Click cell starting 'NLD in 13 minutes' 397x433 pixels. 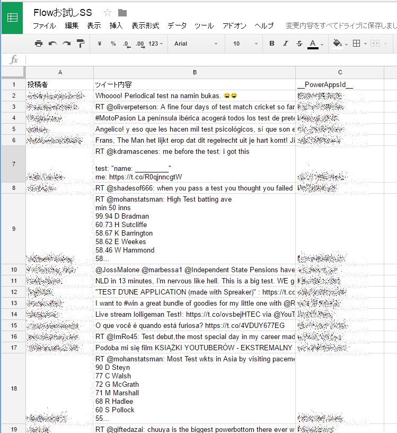coord(195,281)
